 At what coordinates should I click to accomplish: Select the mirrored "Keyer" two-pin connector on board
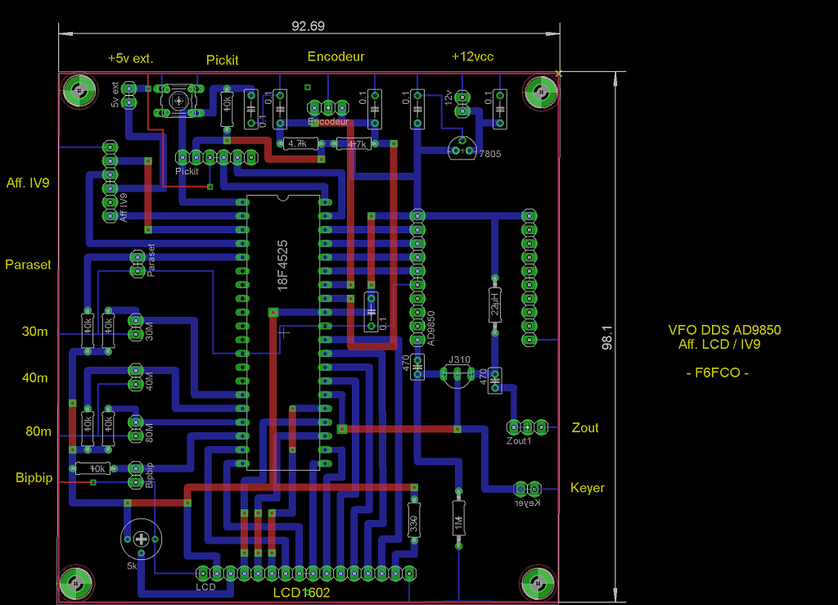pyautogui.click(x=527, y=489)
